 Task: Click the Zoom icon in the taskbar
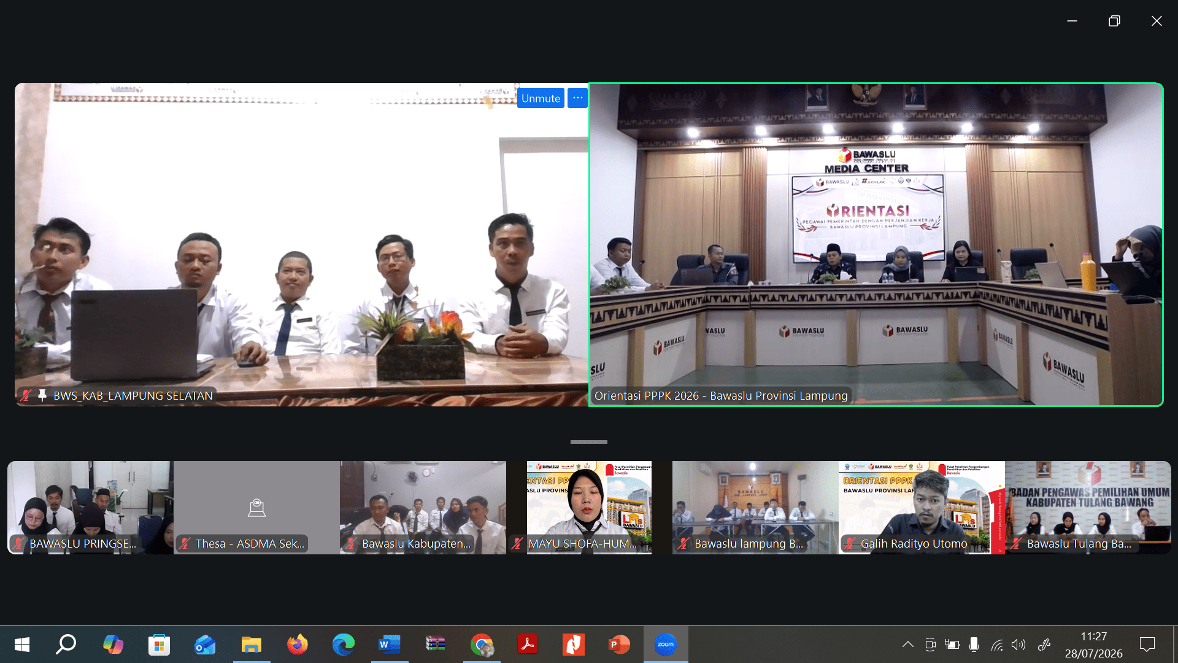point(666,645)
